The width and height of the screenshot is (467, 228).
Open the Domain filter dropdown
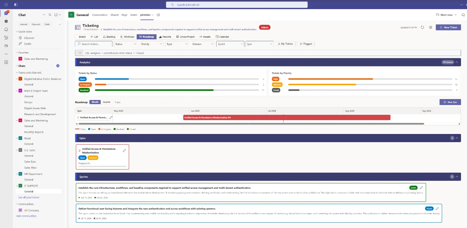(x=203, y=44)
